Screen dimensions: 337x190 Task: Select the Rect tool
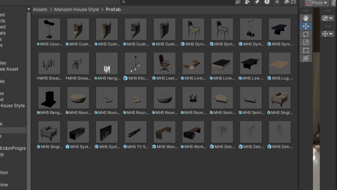306,50
